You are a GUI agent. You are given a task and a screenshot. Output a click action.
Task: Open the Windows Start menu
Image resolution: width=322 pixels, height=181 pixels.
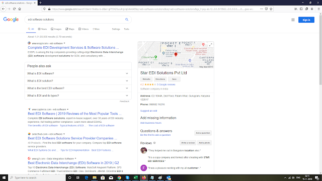point(4,177)
